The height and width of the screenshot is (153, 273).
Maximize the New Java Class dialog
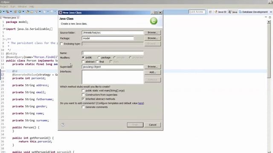tap(156, 12)
